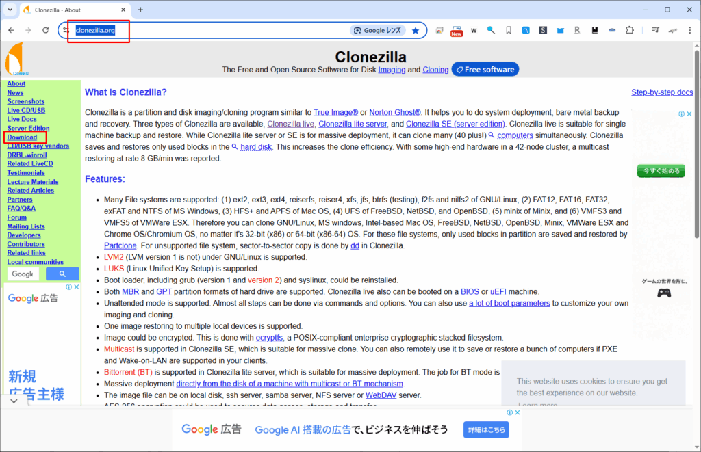This screenshot has height=452, width=701.
Task: Open the Download sidebar link
Action: (x=22, y=137)
